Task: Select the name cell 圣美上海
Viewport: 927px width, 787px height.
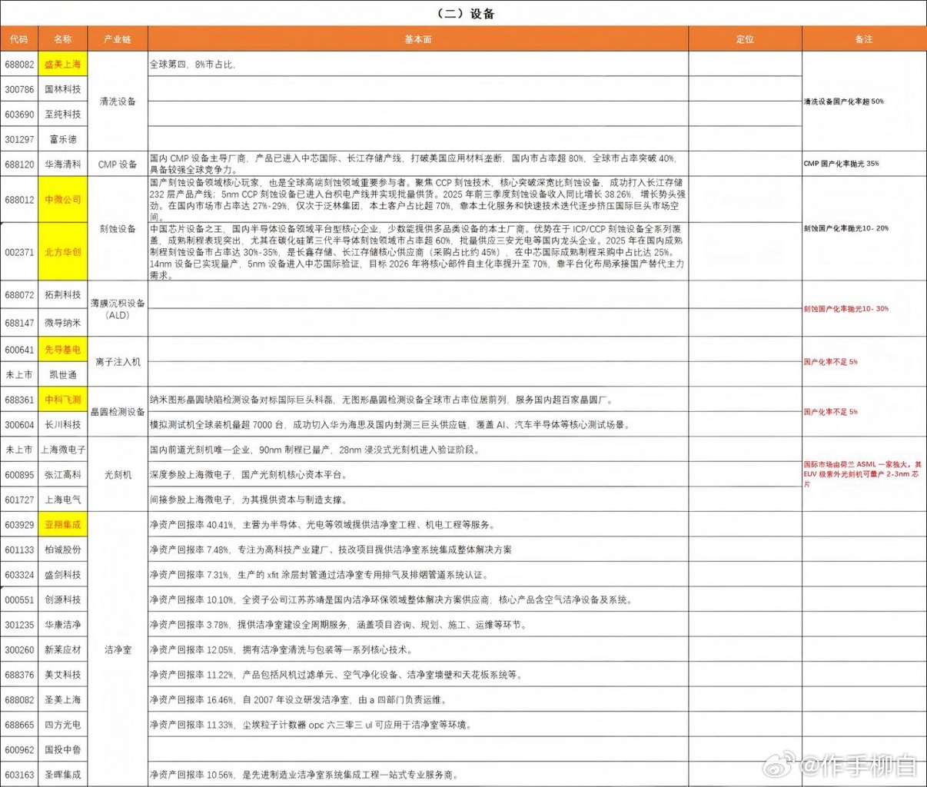Action: coord(63,699)
